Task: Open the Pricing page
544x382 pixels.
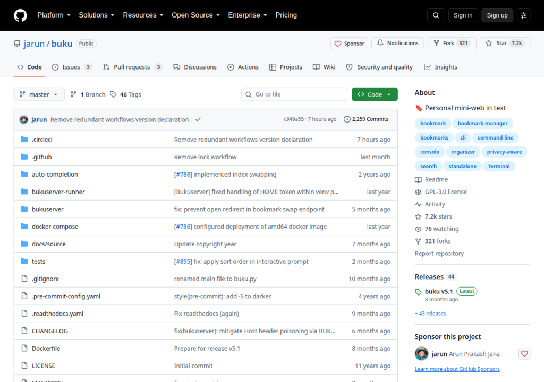Action: 286,15
